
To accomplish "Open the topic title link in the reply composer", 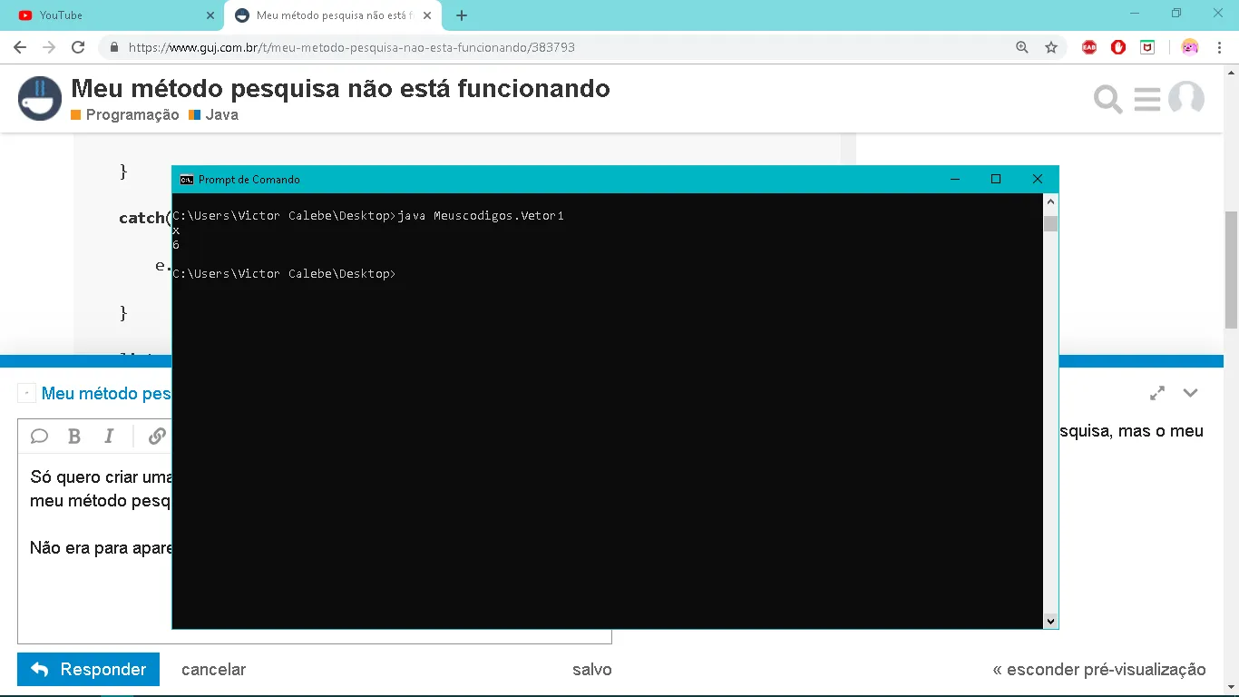I will tap(106, 393).
